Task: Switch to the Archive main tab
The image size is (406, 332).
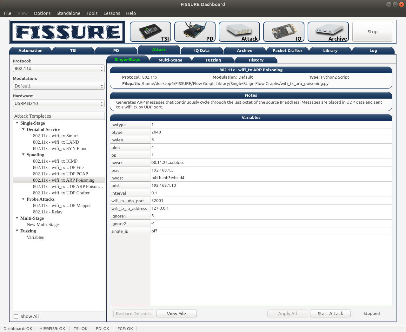Action: (245, 51)
